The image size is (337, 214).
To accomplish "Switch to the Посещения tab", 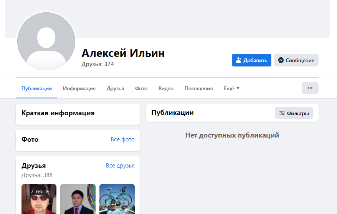I will coord(198,88).
